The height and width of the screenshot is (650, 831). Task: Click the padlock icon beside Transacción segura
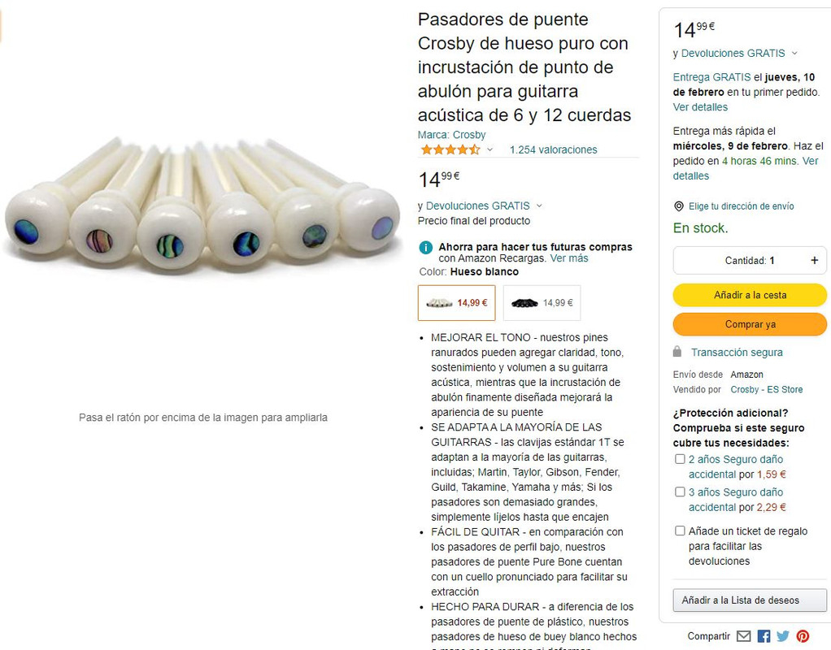[677, 351]
